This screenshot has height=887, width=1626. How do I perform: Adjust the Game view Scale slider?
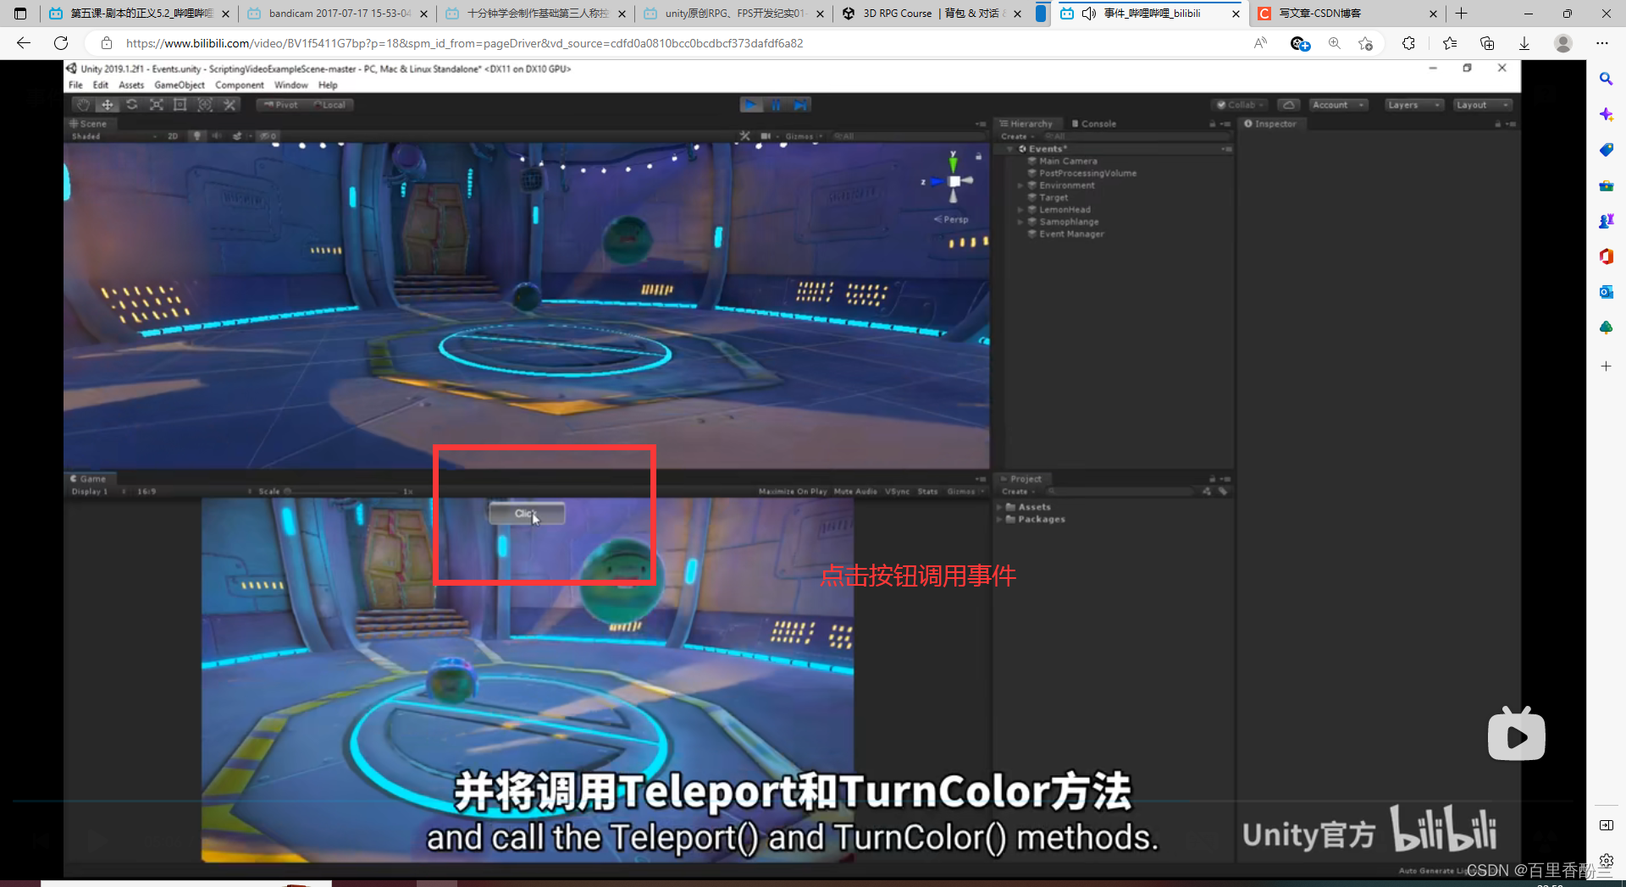343,492
